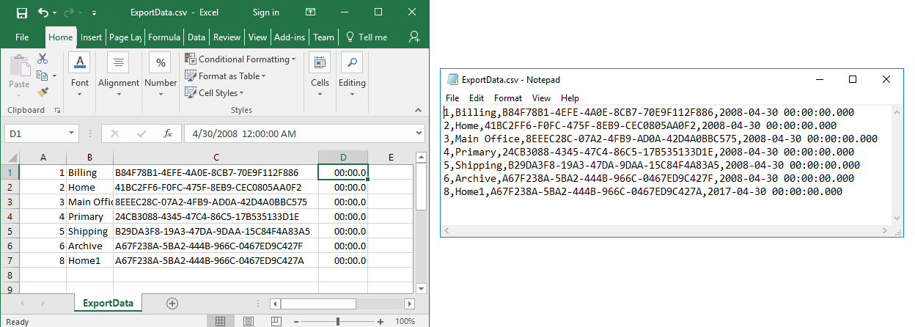
Task: Open the File tab in Excel
Action: click(x=22, y=37)
